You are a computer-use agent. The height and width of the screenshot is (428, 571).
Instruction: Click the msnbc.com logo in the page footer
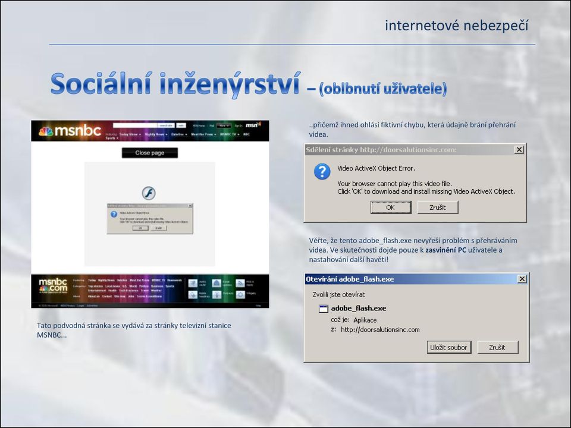(53, 286)
